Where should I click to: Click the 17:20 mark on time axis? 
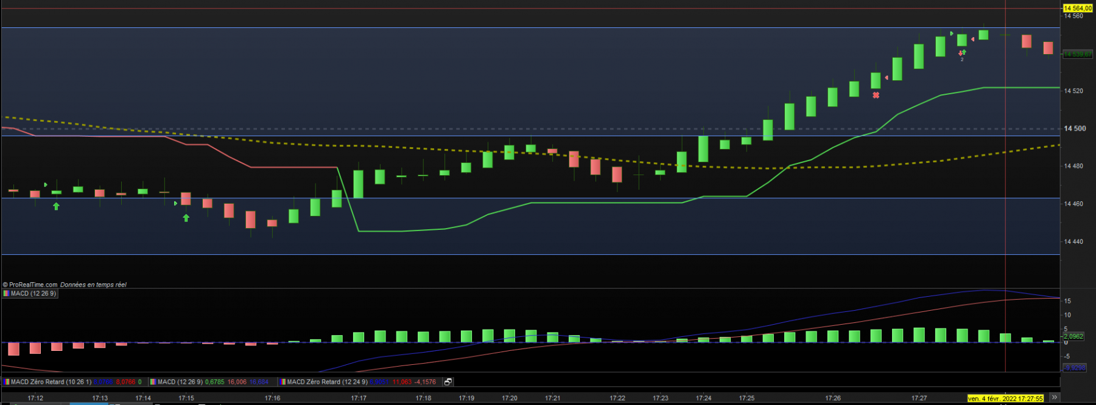[x=510, y=398]
